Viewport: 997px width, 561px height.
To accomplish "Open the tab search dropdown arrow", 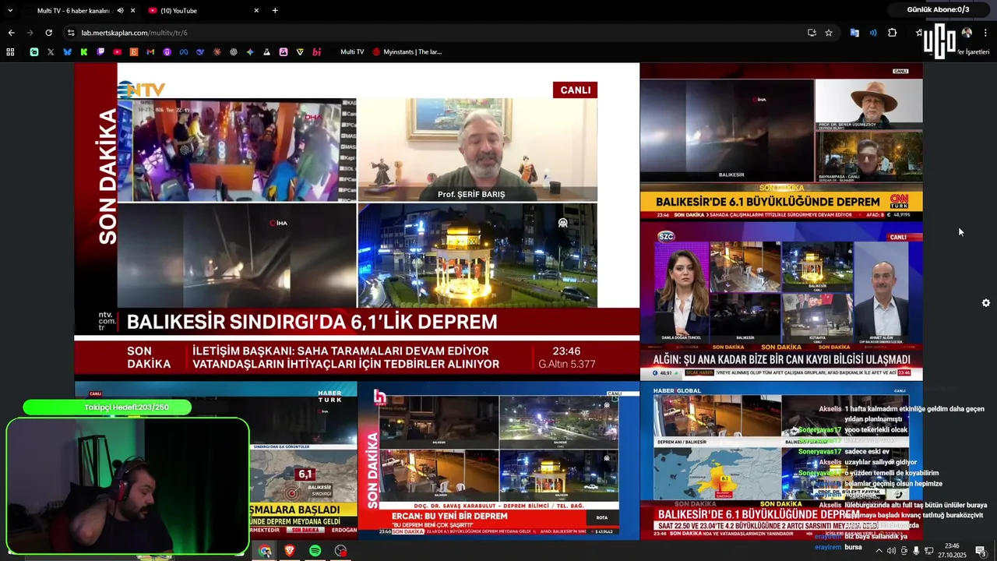I will 10,11.
